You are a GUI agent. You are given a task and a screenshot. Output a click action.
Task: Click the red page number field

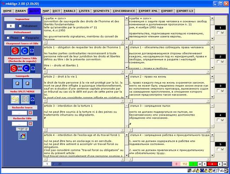212,164
